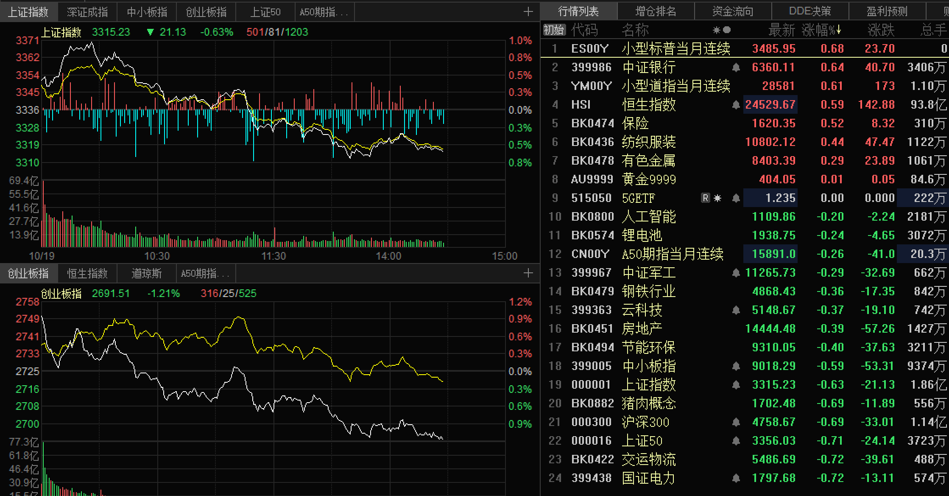Click the bell alert icon on the 中证银行 row
Viewport: 949px width, 496px height.
[736, 67]
